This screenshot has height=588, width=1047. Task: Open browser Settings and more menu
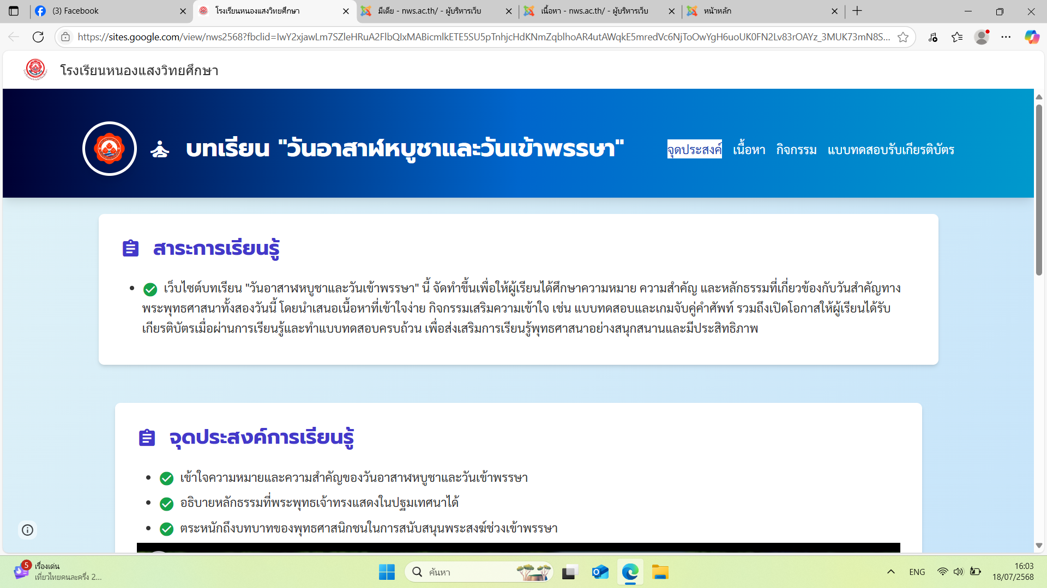(x=1006, y=37)
